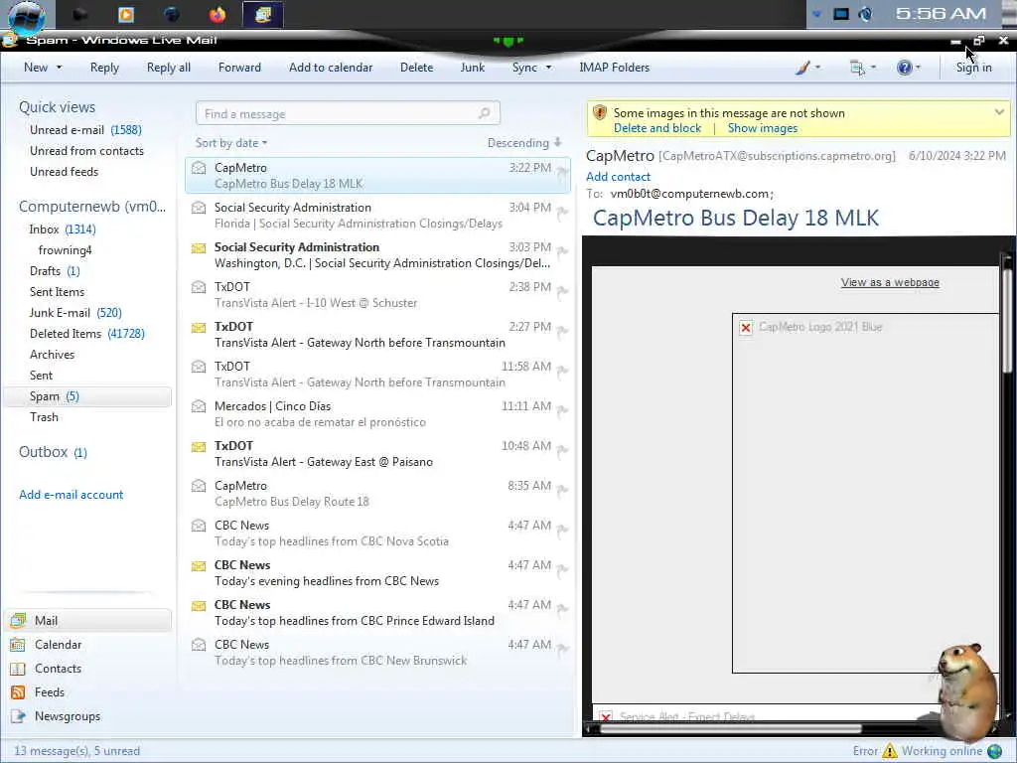Open the Archives folder

(52, 355)
